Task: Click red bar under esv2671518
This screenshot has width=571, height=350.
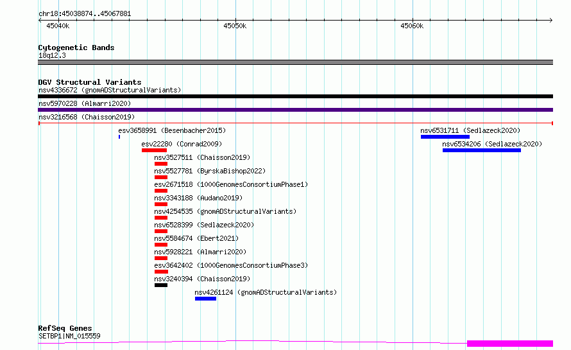Action: tap(161, 191)
